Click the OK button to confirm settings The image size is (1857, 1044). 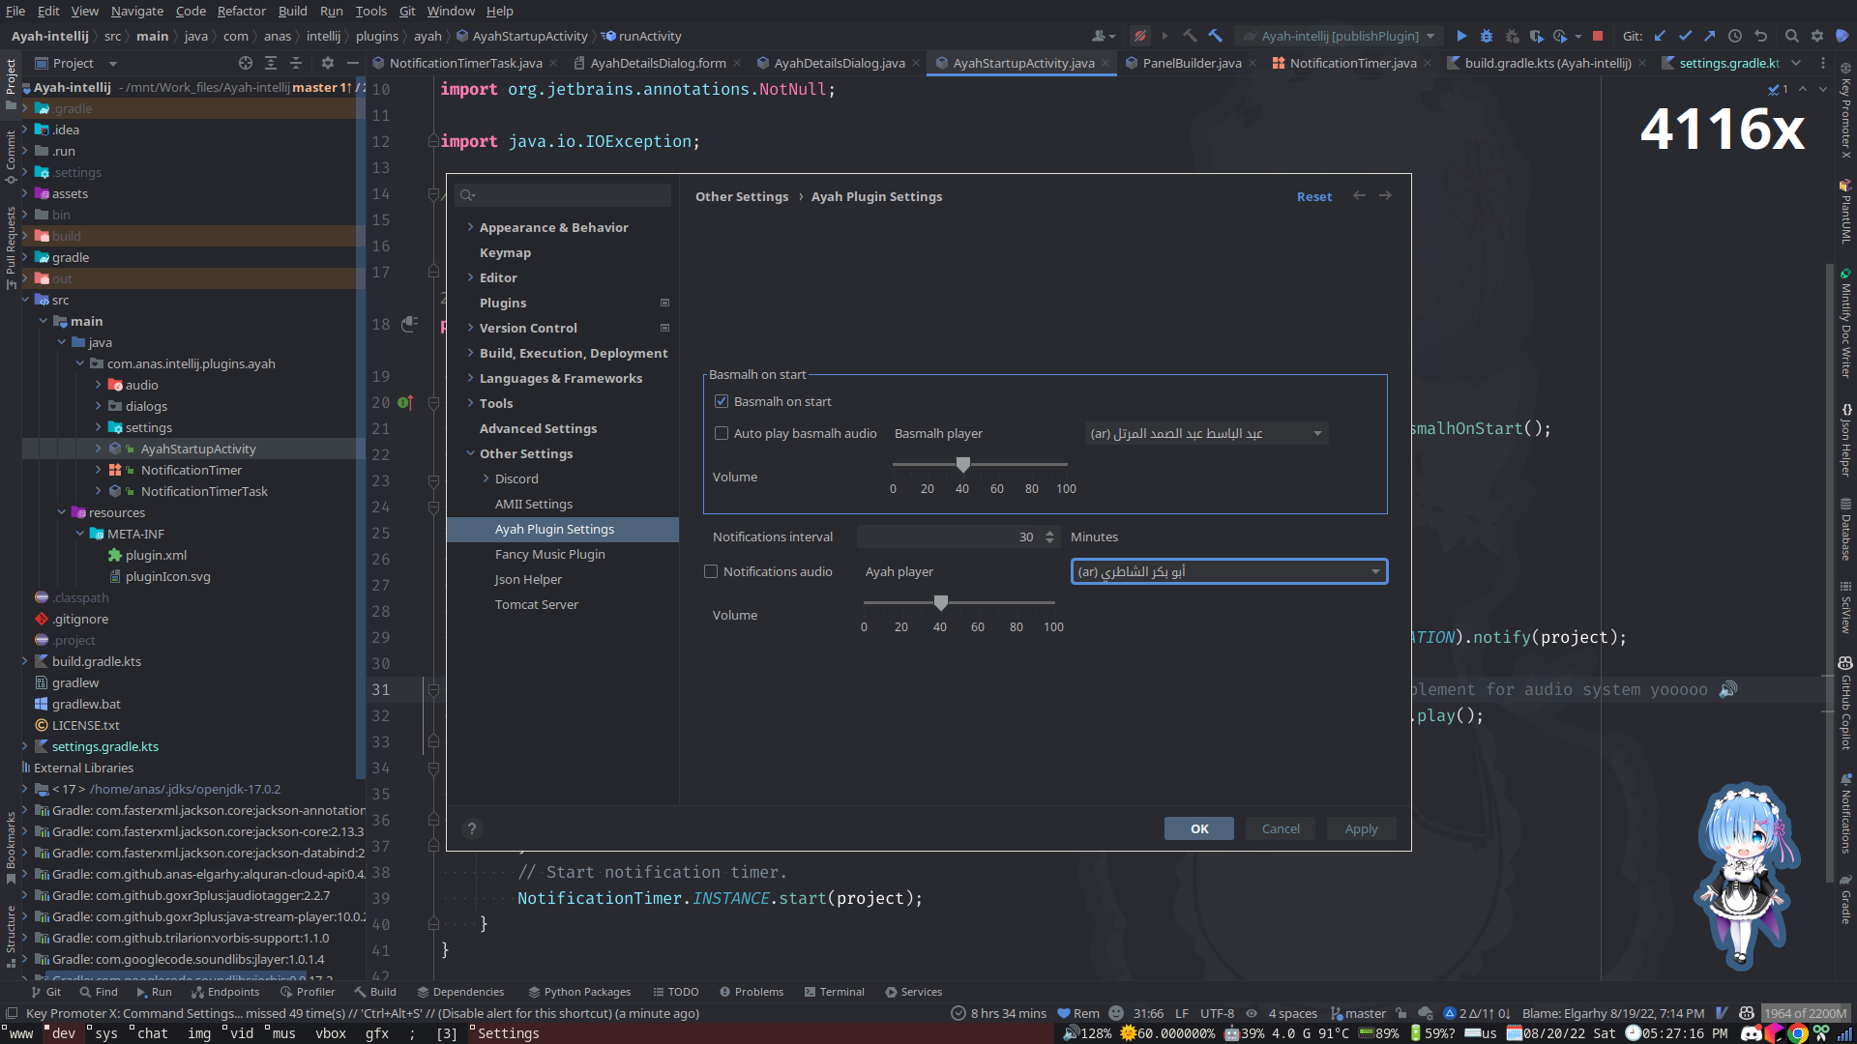pyautogui.click(x=1199, y=828)
